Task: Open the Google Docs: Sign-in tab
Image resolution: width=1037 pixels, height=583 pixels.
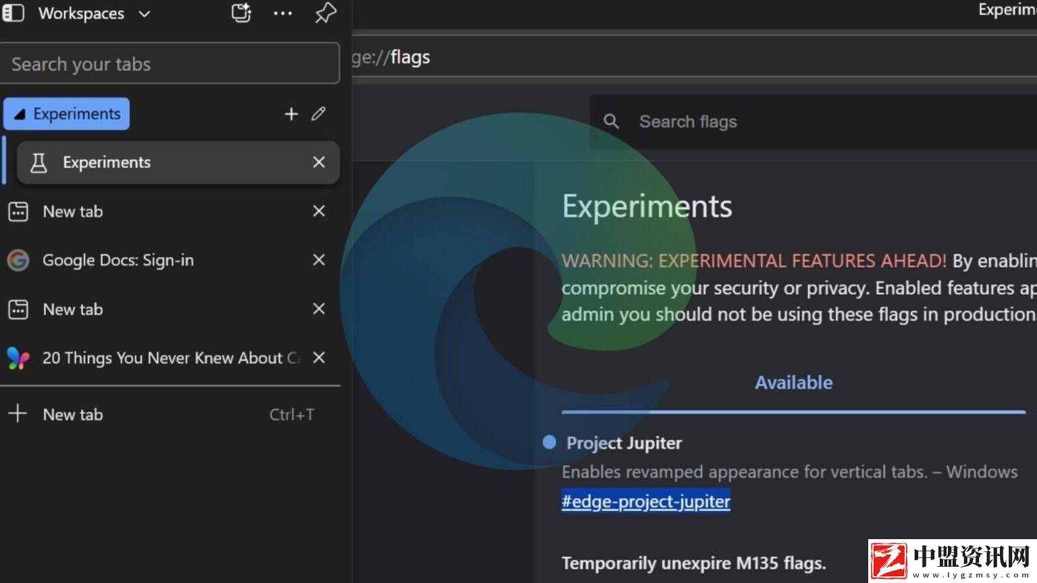Action: pos(169,260)
